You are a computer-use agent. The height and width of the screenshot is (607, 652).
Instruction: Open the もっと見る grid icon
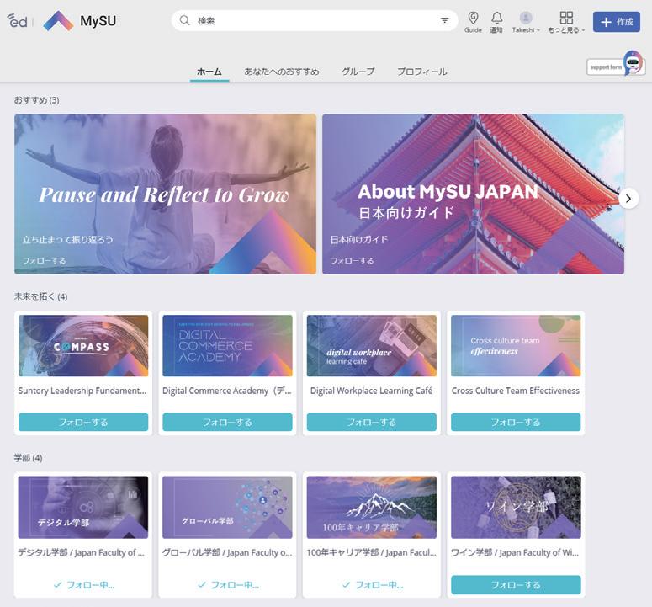(566, 18)
